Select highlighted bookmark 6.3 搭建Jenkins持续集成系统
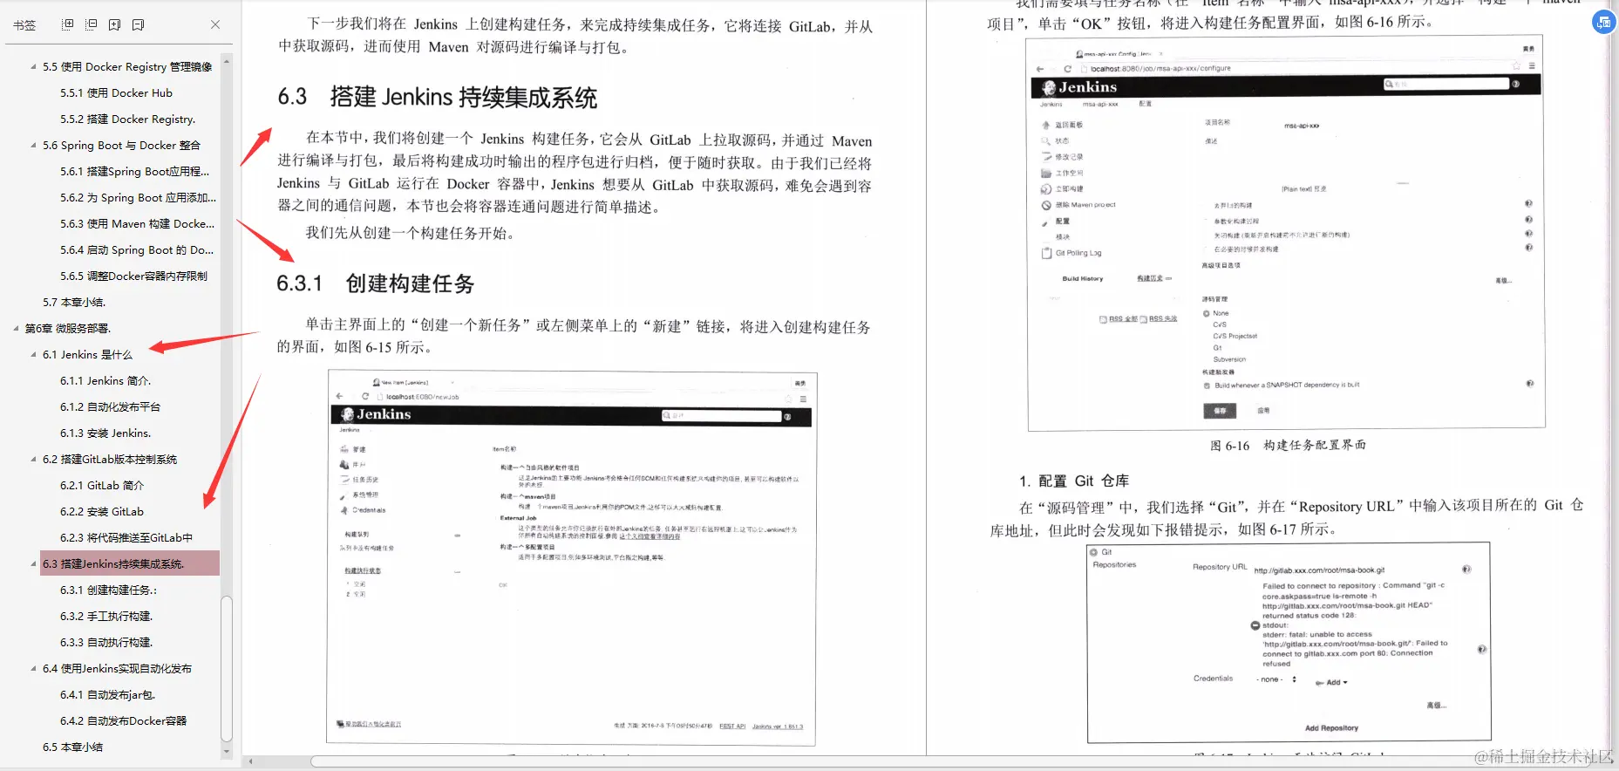 point(129,563)
